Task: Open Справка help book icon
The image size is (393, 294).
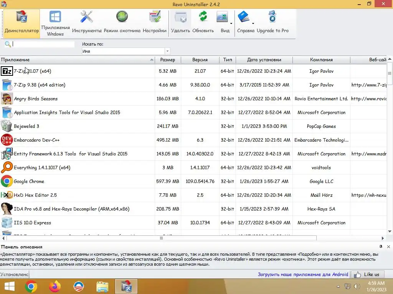Action: click(243, 17)
